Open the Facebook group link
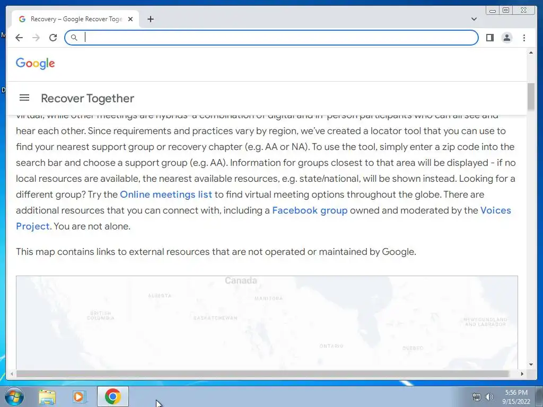Viewport: 543px width, 407px height. [310, 210]
